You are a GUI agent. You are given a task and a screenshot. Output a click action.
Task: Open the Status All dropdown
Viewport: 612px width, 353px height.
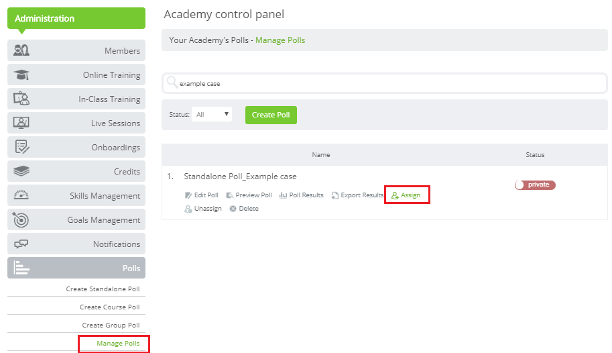tap(212, 114)
